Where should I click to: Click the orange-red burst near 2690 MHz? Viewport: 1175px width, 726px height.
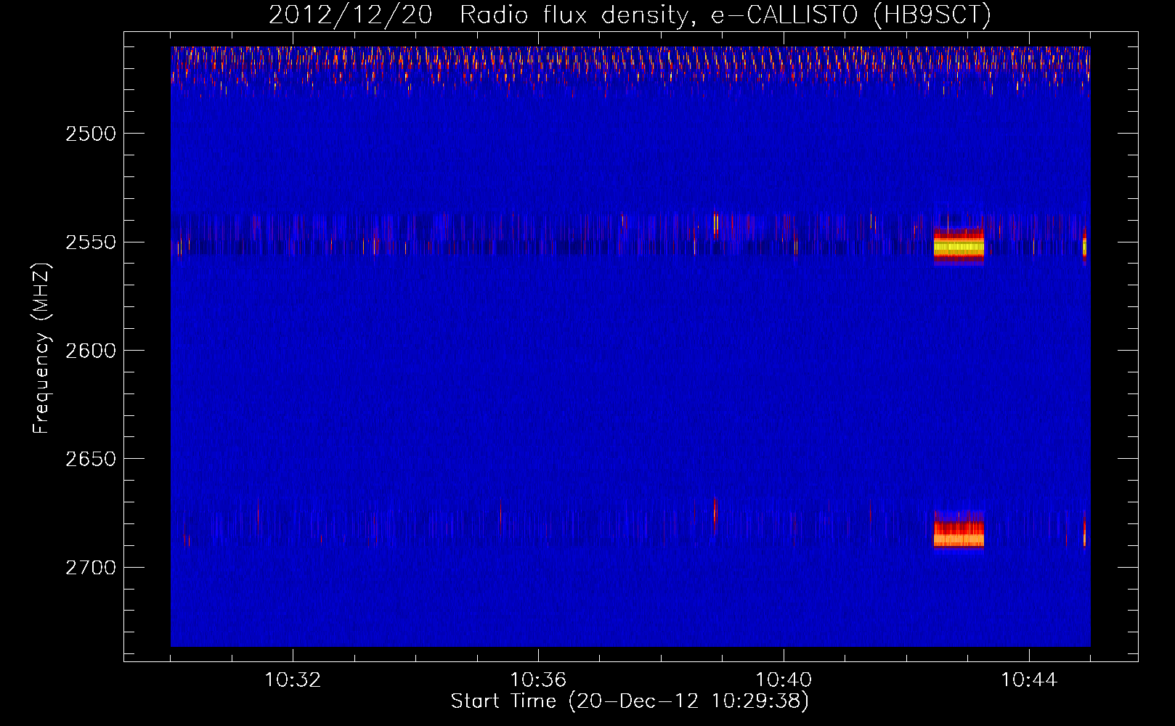click(959, 533)
